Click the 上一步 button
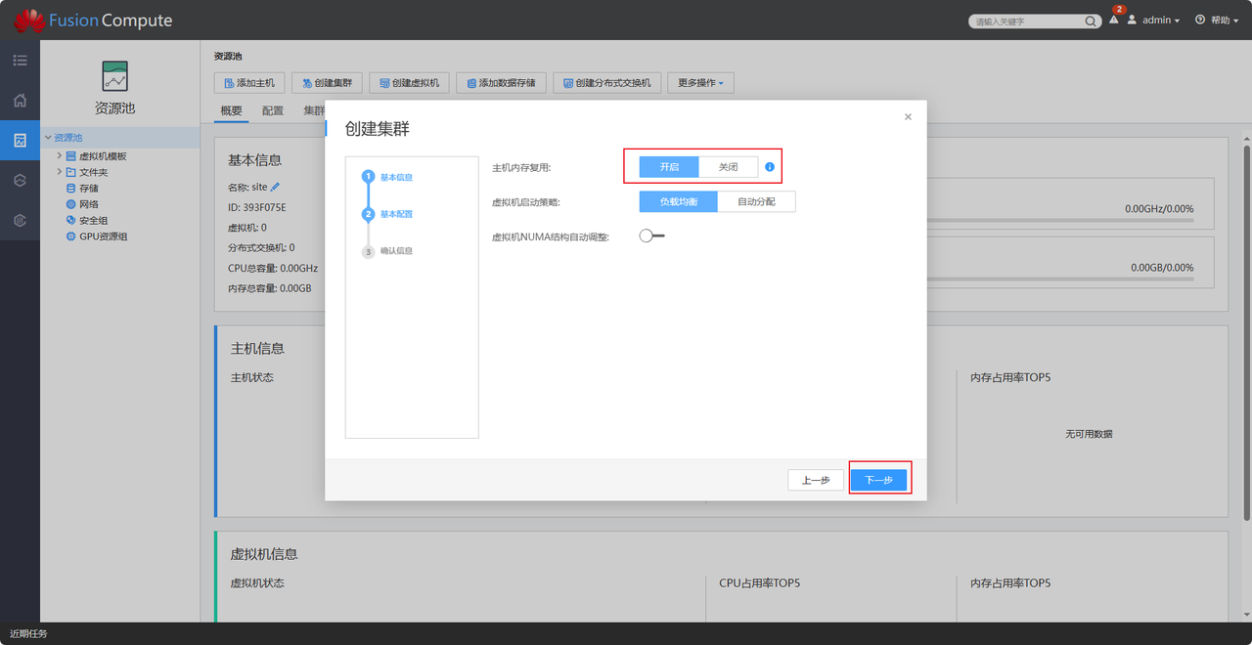Screen dimensions: 1252x645 pyautogui.click(x=816, y=480)
